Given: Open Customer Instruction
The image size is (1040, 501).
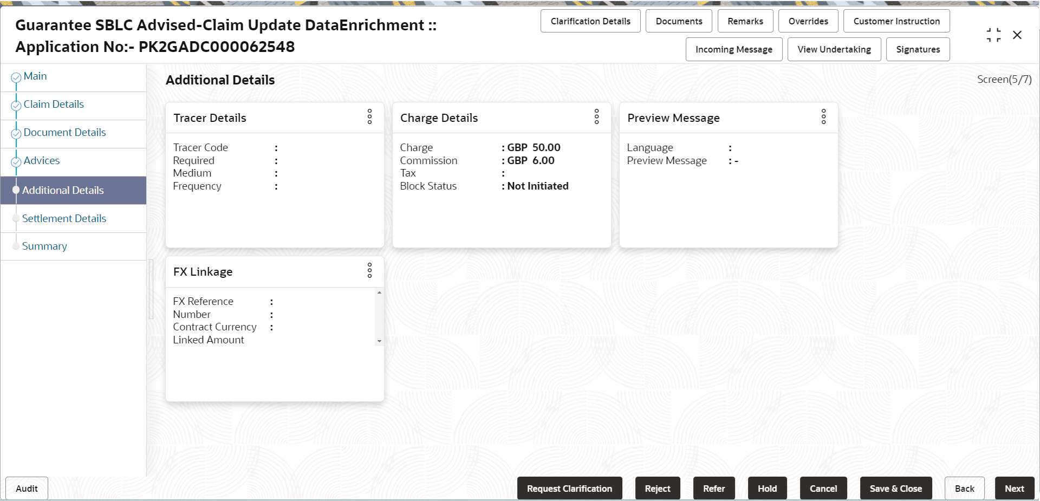Looking at the screenshot, I should pyautogui.click(x=896, y=21).
